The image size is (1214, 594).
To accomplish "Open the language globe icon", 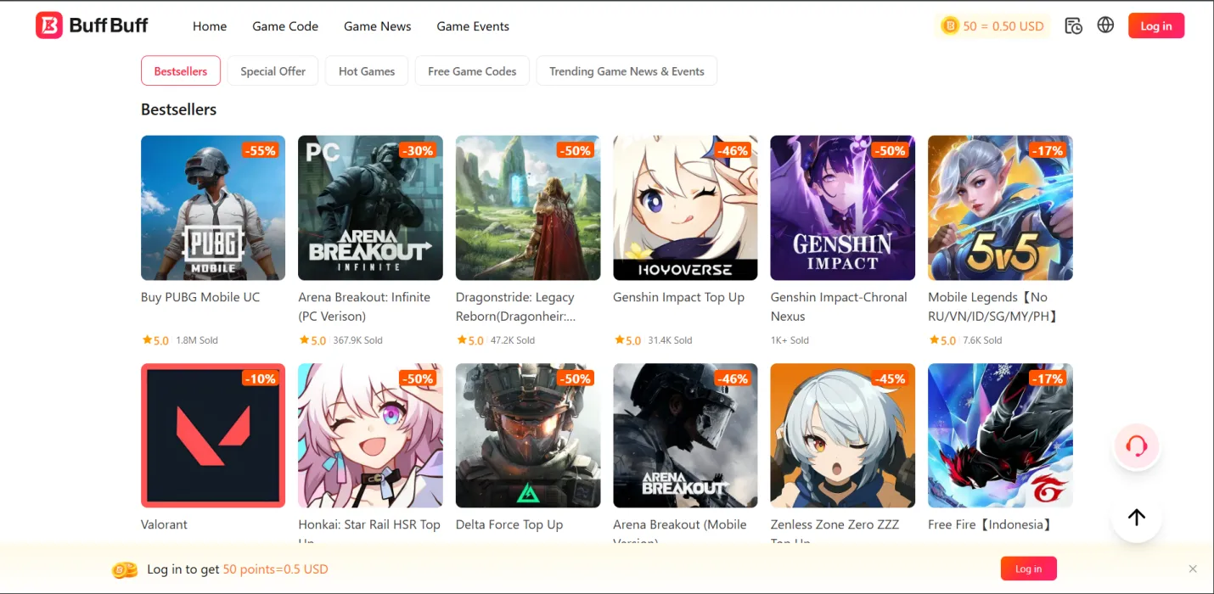I will point(1105,25).
